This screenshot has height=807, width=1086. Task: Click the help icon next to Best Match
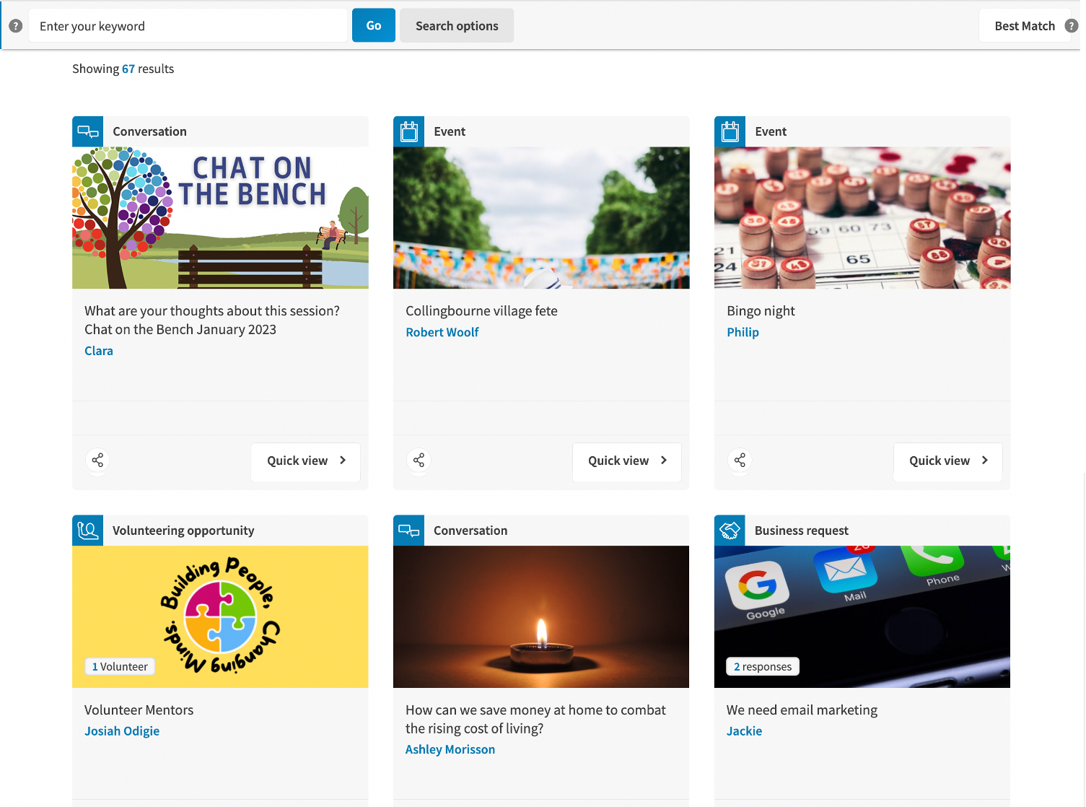point(1070,25)
